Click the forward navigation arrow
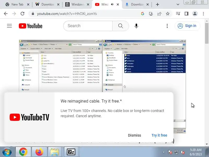209x157 pixels. pos(14,14)
